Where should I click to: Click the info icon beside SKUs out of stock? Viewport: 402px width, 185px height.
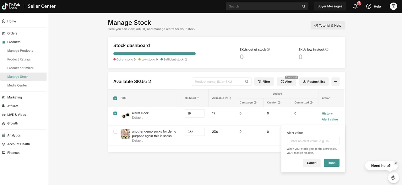click(x=268, y=50)
